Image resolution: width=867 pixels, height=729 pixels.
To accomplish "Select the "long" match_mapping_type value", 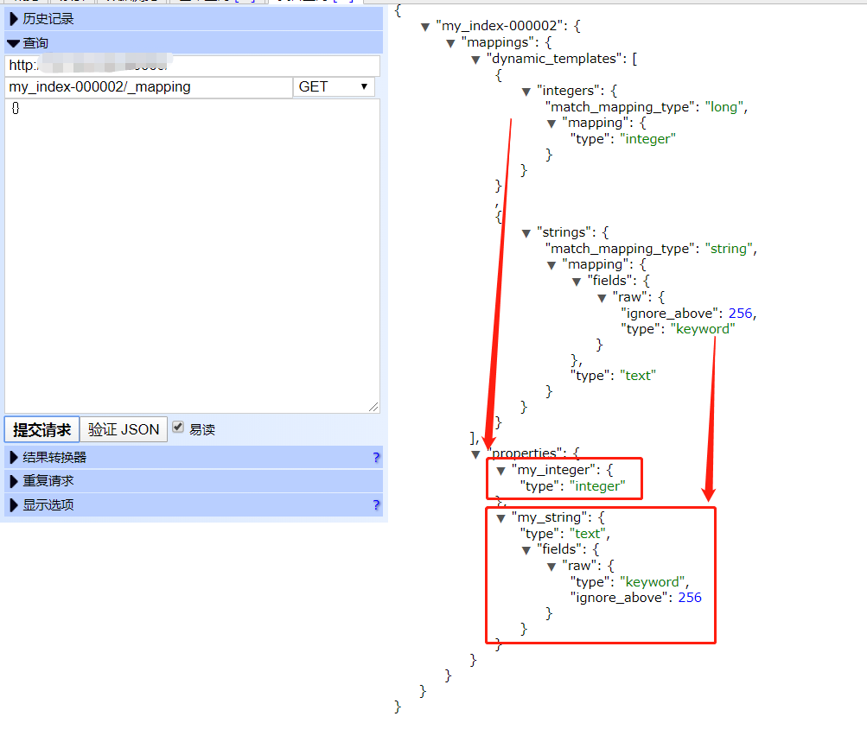I will (x=724, y=107).
